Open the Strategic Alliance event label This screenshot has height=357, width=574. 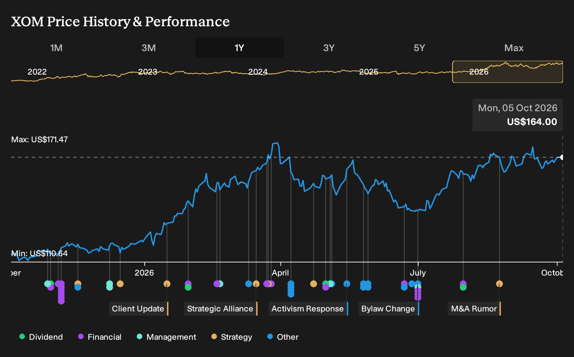pos(221,309)
